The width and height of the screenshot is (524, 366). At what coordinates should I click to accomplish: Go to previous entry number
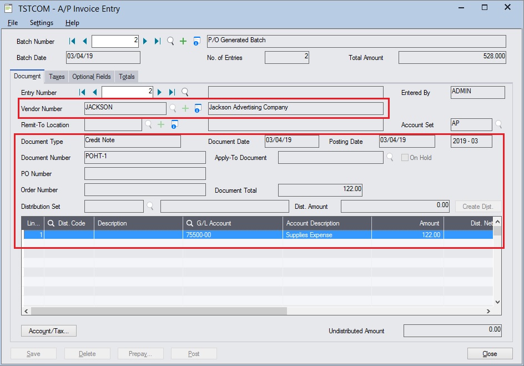95,92
